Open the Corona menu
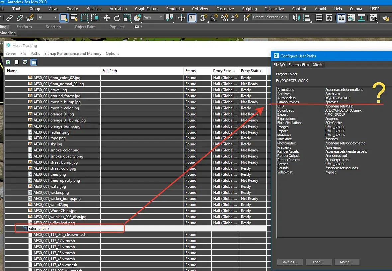392x271 pixels. (356, 9)
